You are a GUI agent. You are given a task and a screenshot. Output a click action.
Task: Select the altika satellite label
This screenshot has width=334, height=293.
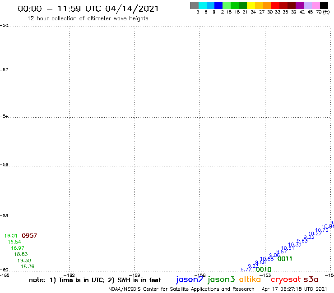(x=250, y=279)
